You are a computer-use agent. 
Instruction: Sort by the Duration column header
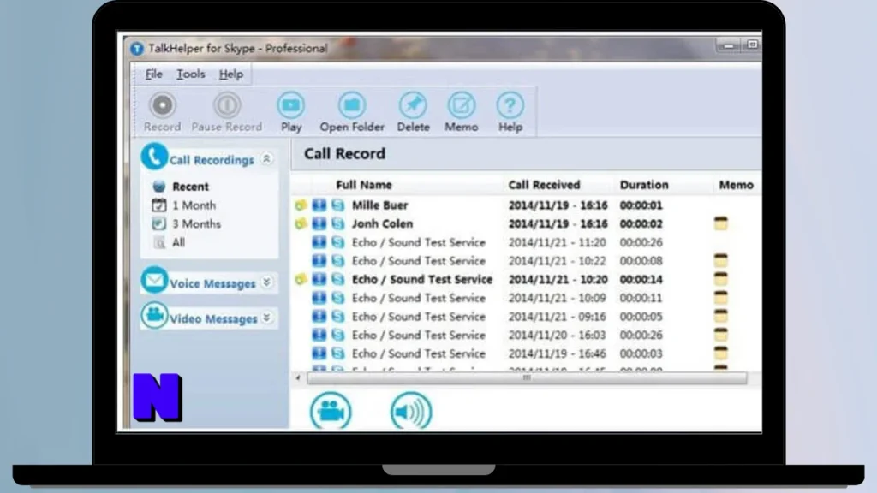click(644, 185)
